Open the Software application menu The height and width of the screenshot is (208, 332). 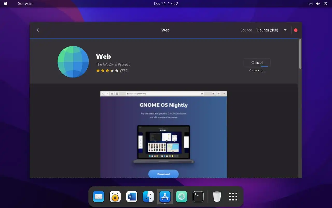26,4
